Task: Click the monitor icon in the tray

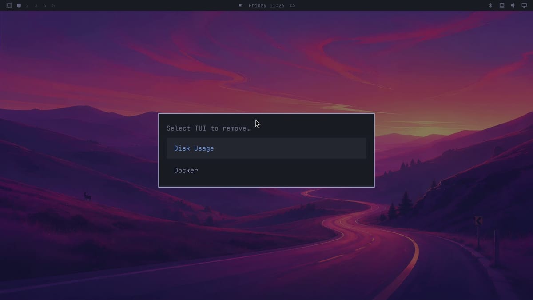Action: tap(524, 5)
